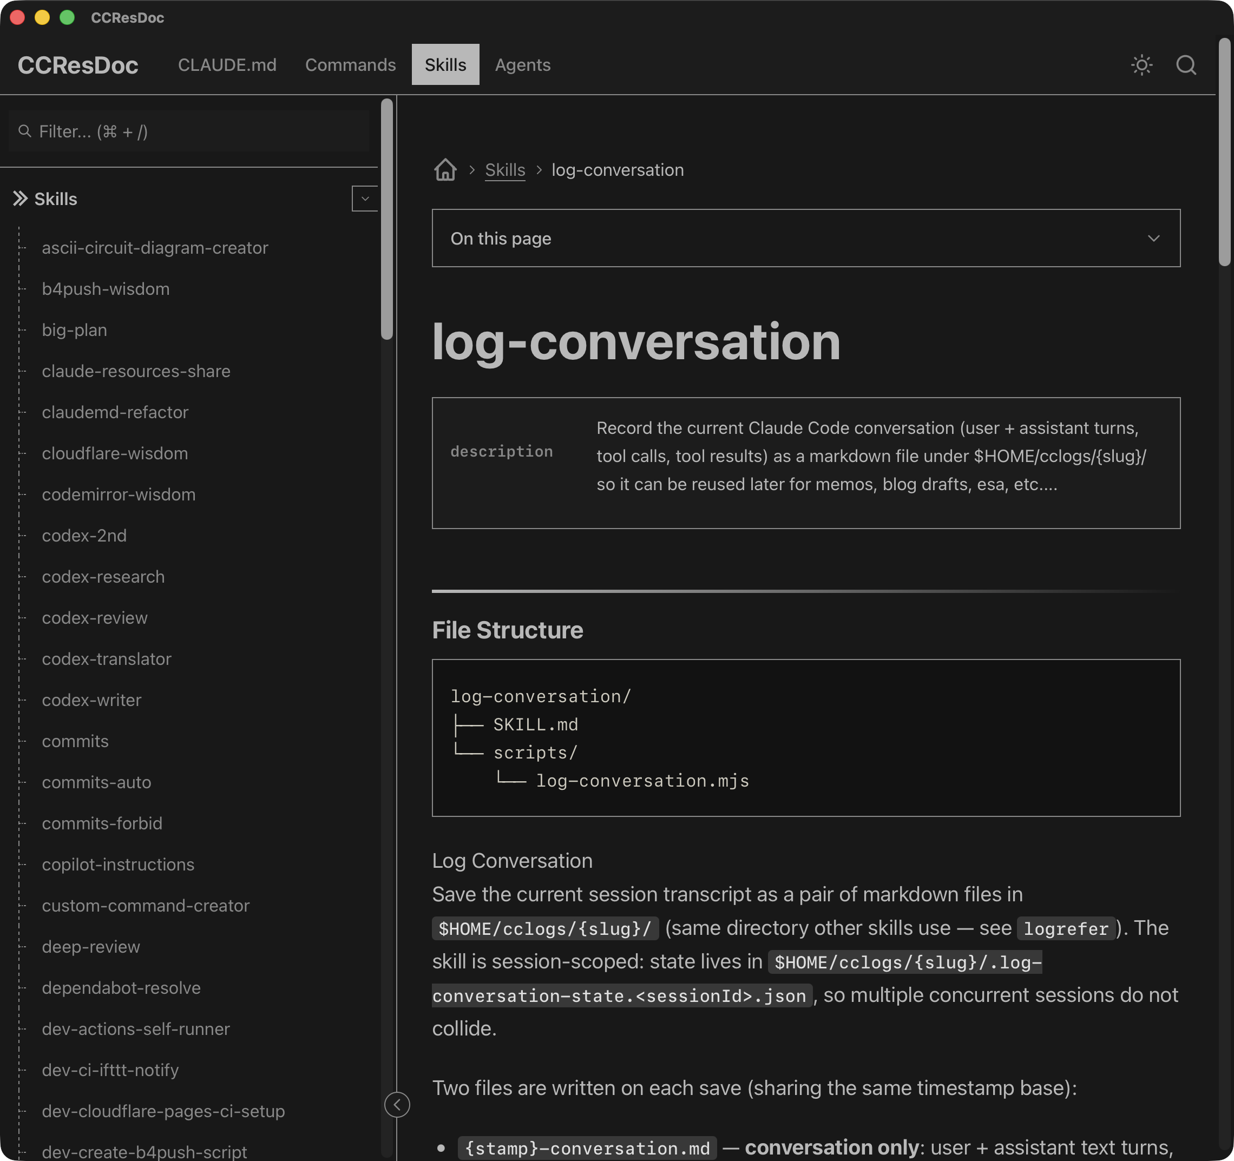Open claude-resources-share skill page
Screen dimensions: 1234x1161
[136, 371]
